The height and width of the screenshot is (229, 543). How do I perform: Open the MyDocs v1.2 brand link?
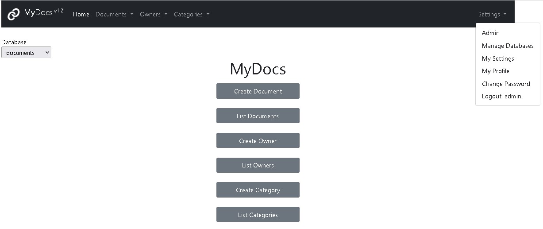pos(44,12)
